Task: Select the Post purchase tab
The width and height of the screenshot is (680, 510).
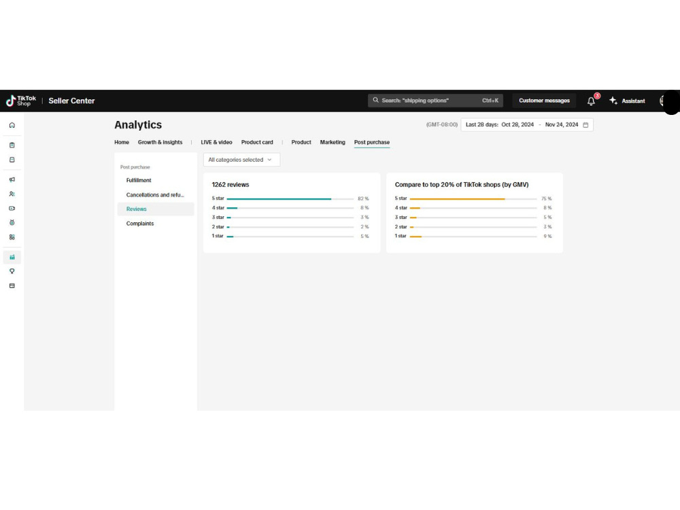Action: (x=372, y=142)
